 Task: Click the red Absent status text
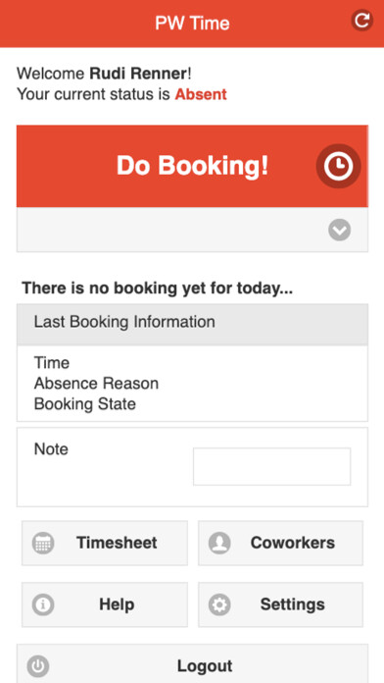point(201,94)
